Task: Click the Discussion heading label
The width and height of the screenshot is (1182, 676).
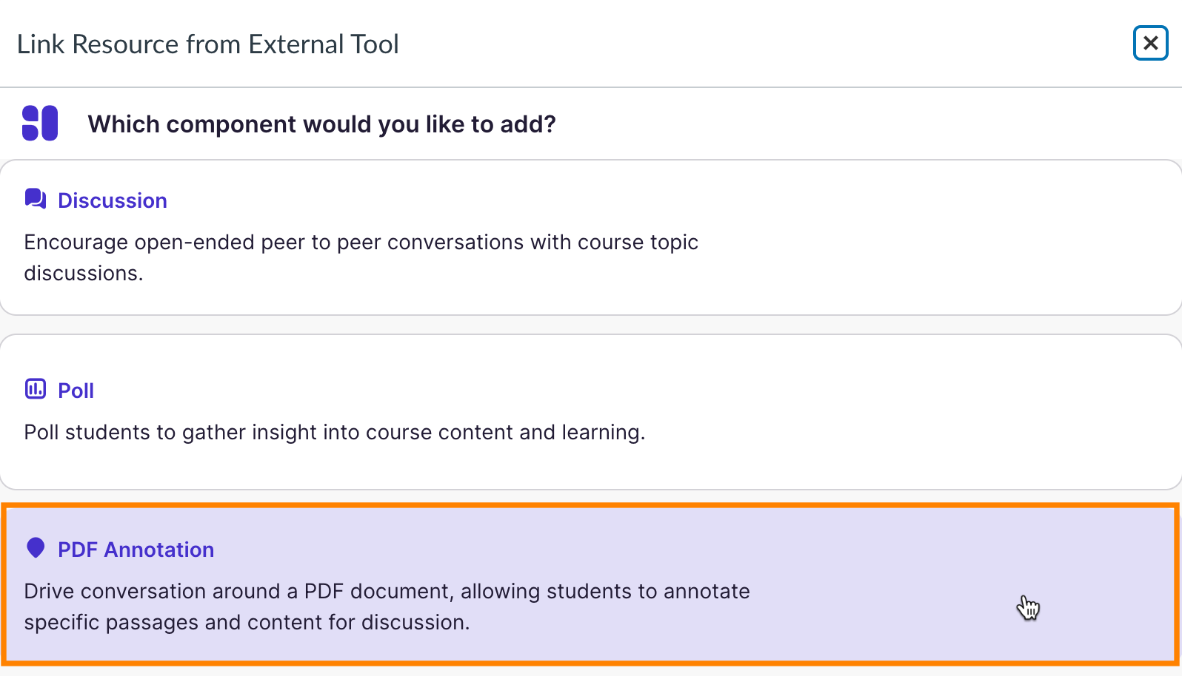Action: tap(112, 200)
